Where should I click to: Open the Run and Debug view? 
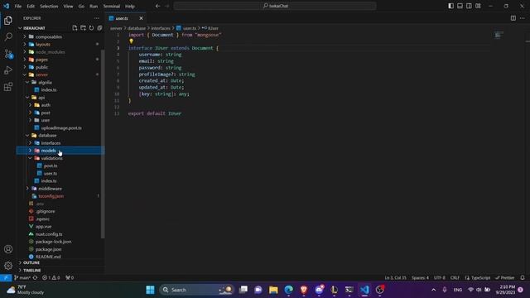[8, 70]
